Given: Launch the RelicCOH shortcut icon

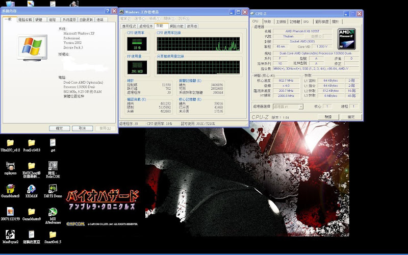Looking at the screenshot, I should coord(53,166).
